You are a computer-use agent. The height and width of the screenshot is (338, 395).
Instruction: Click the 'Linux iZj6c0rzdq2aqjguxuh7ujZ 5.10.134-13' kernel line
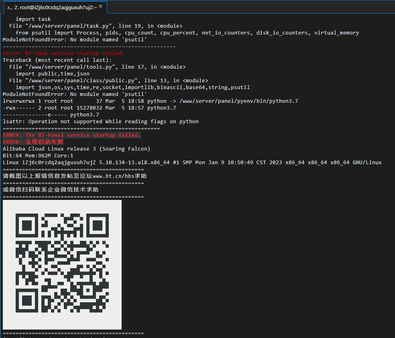192,162
